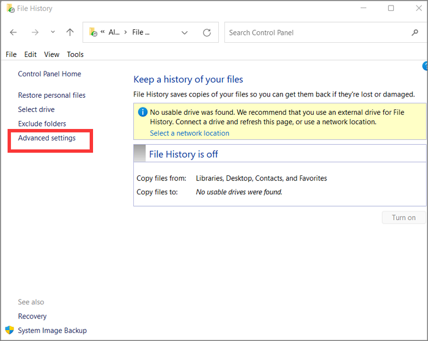Click the search magnifier icon
The width and height of the screenshot is (428, 341).
(415, 32)
